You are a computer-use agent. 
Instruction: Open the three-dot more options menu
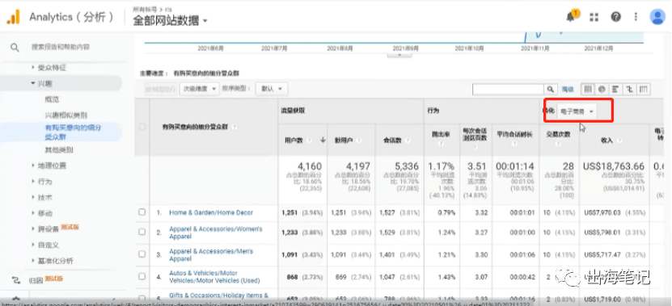point(636,17)
